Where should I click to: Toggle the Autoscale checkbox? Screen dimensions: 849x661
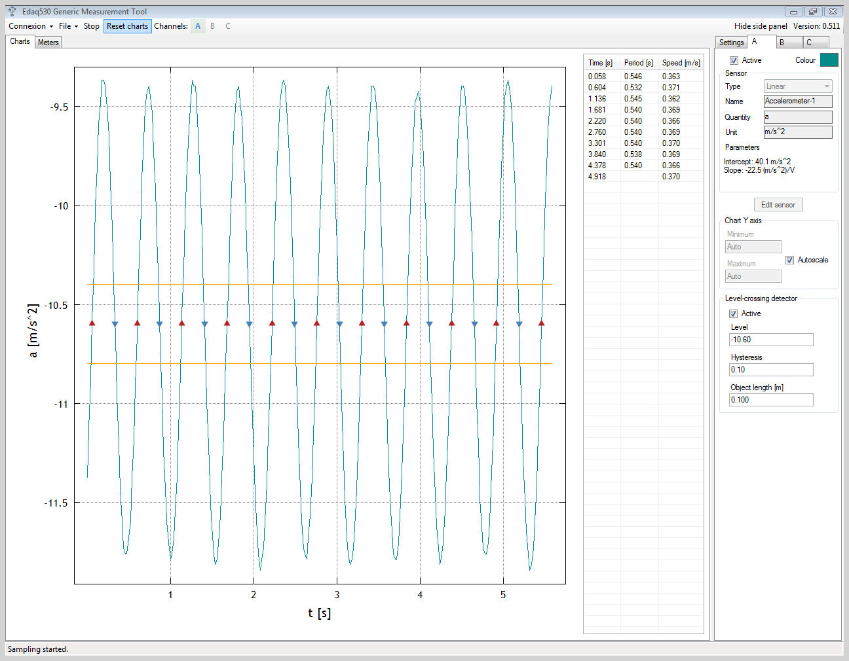coord(790,260)
